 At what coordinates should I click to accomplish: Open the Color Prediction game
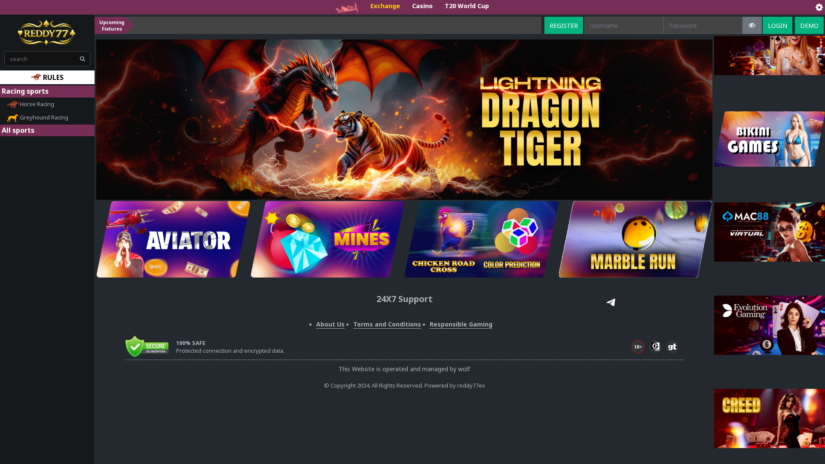pyautogui.click(x=513, y=239)
